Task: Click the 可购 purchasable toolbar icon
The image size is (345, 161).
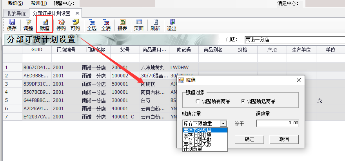Action: 75,25
